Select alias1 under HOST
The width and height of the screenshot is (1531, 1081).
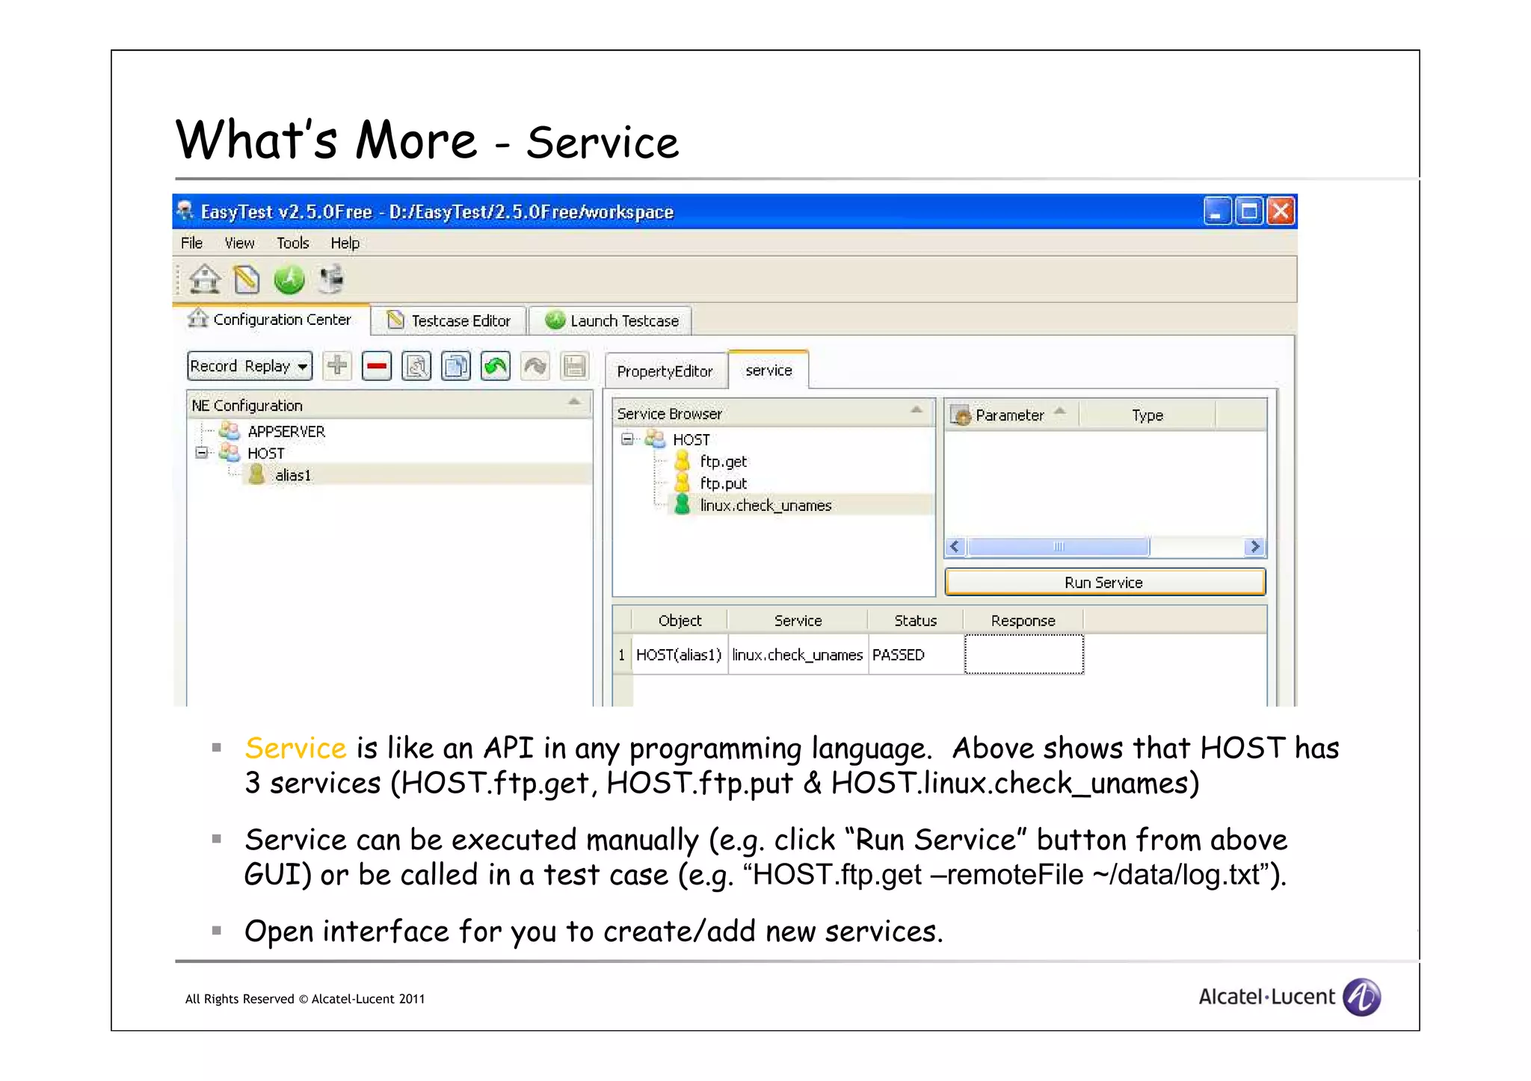(292, 475)
